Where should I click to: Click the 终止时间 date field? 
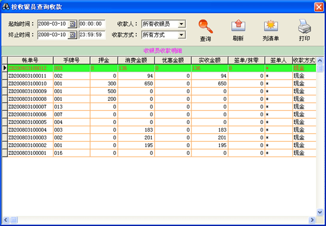53,35
